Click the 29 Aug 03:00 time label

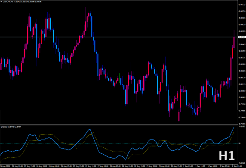(x=152, y=166)
